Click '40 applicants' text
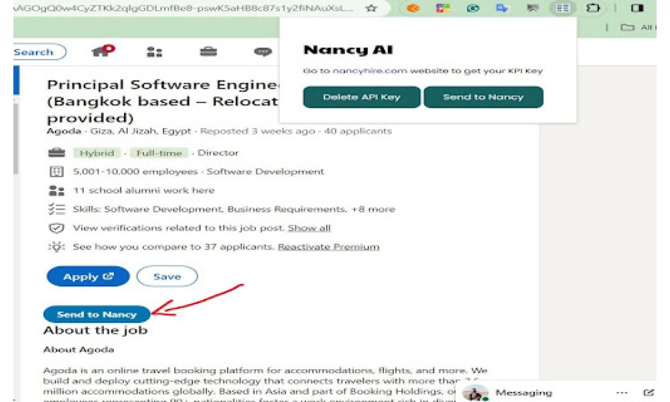The image size is (670, 402). [x=358, y=131]
